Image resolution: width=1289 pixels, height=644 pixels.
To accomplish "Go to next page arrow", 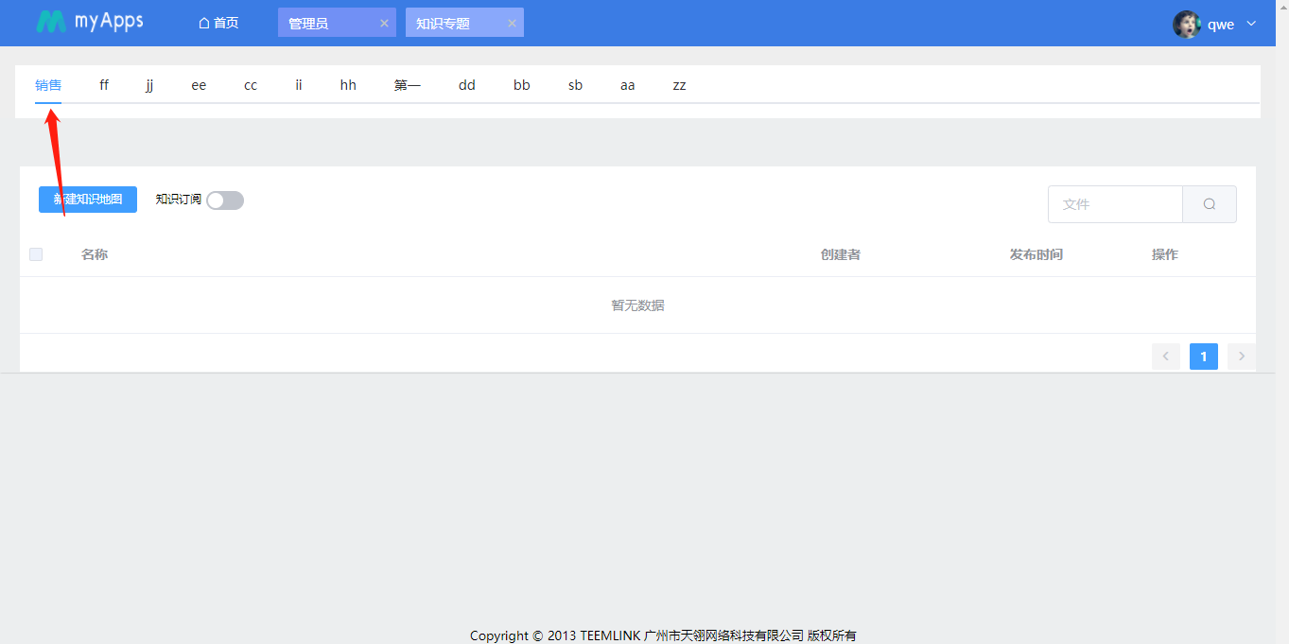I will click(1242, 357).
